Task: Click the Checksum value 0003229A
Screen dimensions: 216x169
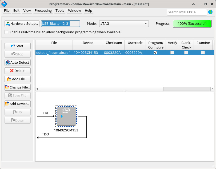Action: coord(112,53)
